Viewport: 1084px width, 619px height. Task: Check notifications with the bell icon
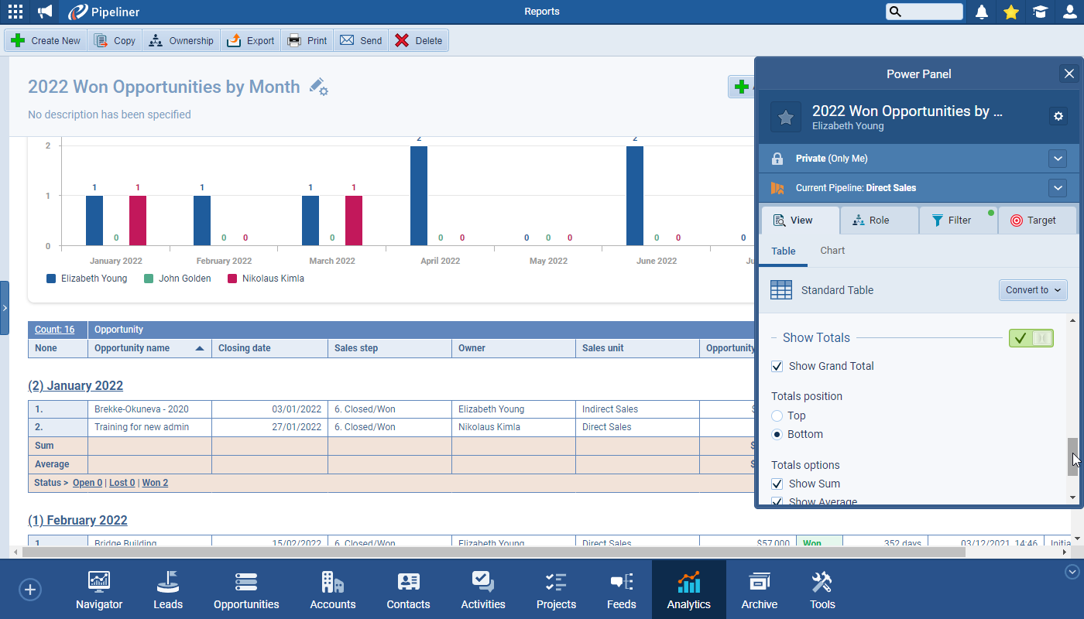pos(982,12)
